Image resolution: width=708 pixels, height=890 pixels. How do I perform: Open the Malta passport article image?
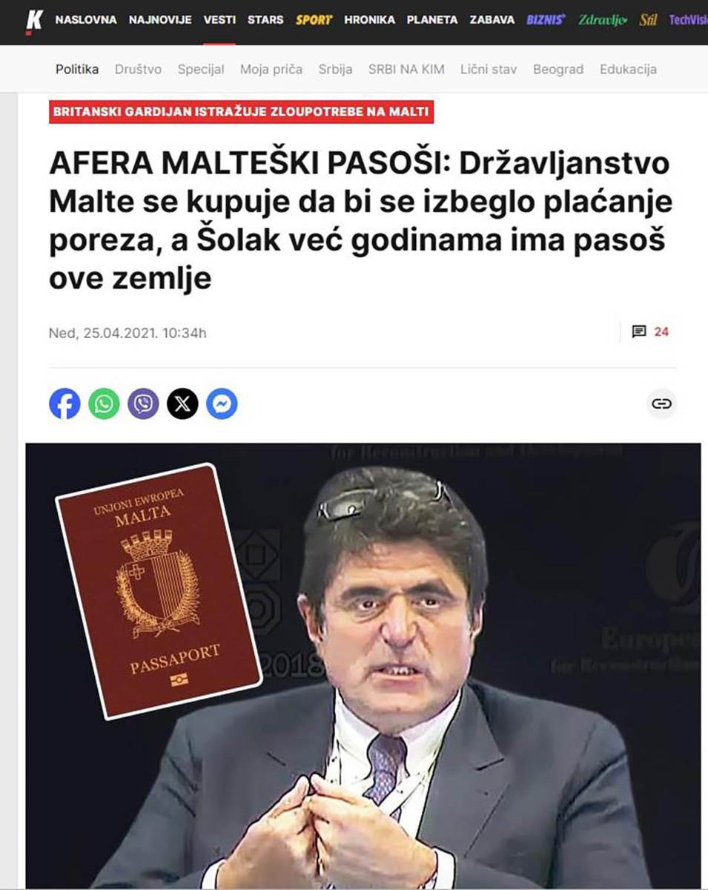point(363,665)
